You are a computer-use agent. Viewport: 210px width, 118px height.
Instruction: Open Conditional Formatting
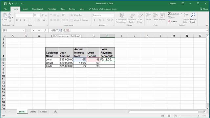[x=121, y=18]
